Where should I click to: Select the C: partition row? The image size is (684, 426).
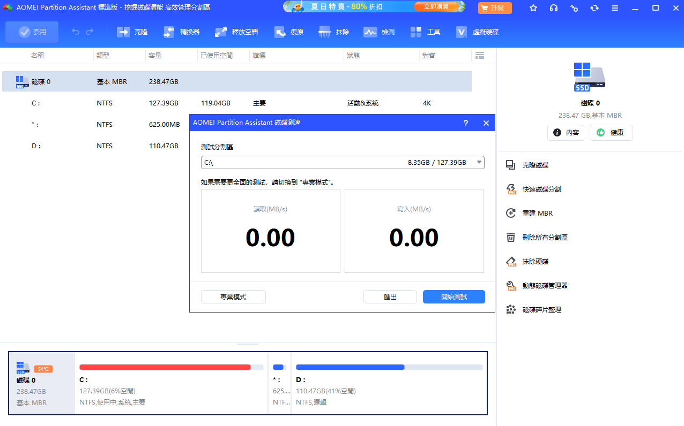coord(237,103)
